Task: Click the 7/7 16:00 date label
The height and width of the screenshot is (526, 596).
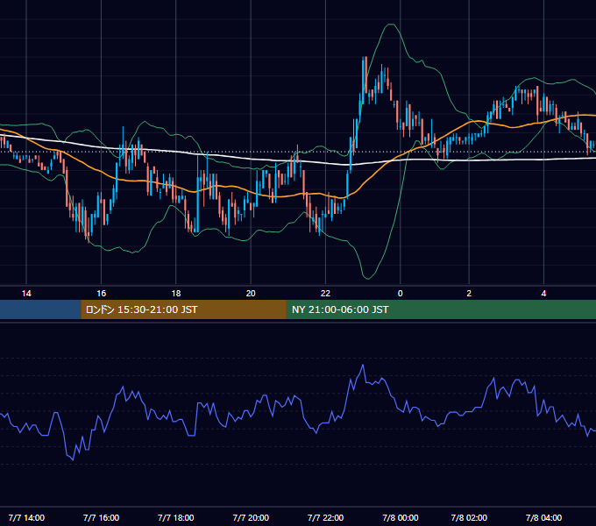Action: point(101,517)
